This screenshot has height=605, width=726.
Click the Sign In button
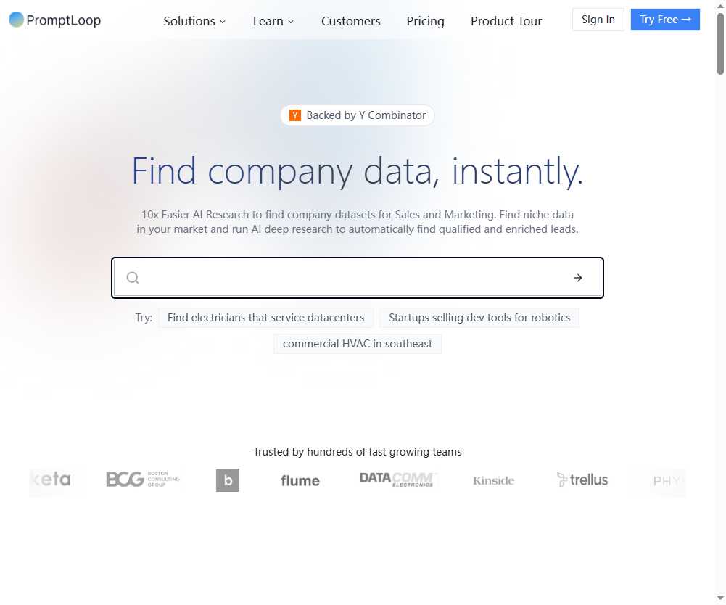point(598,20)
